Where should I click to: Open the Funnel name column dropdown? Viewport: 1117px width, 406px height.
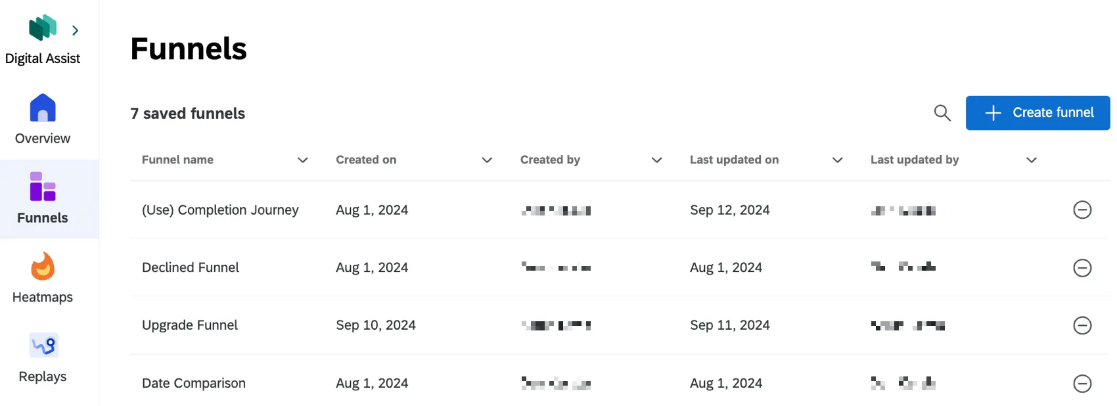coord(303,160)
